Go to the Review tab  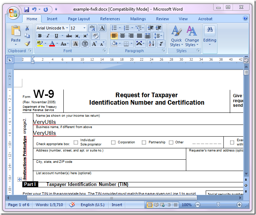[x=163, y=19]
